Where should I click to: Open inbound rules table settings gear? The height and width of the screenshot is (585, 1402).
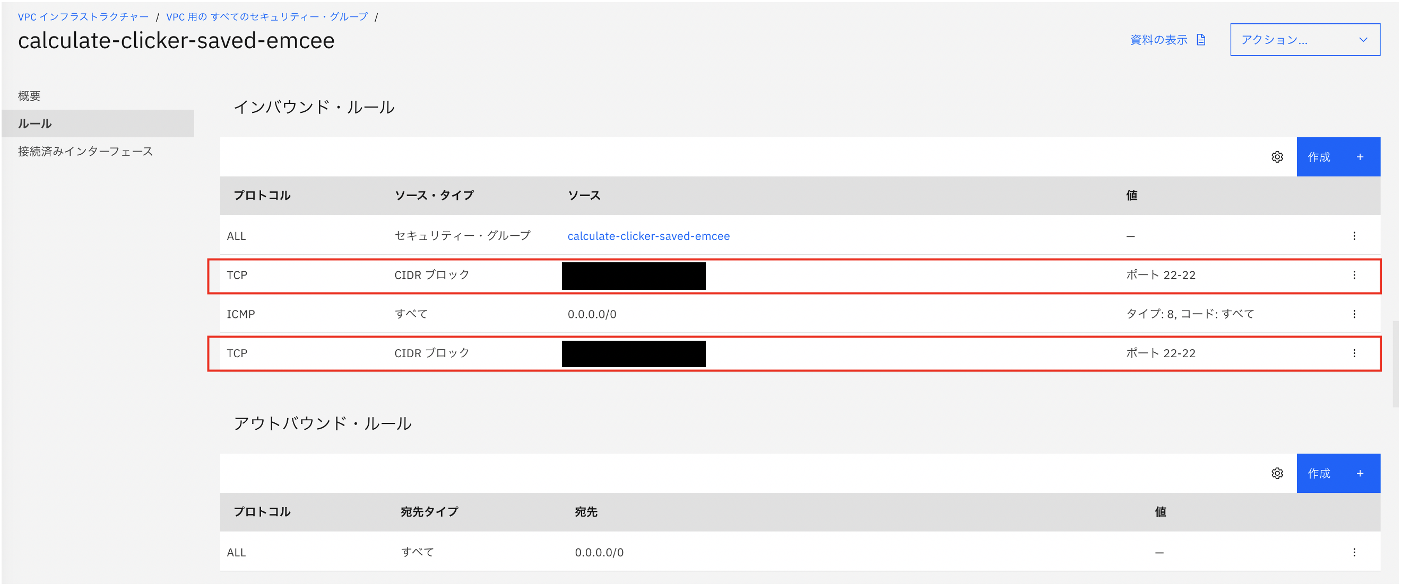point(1277,157)
